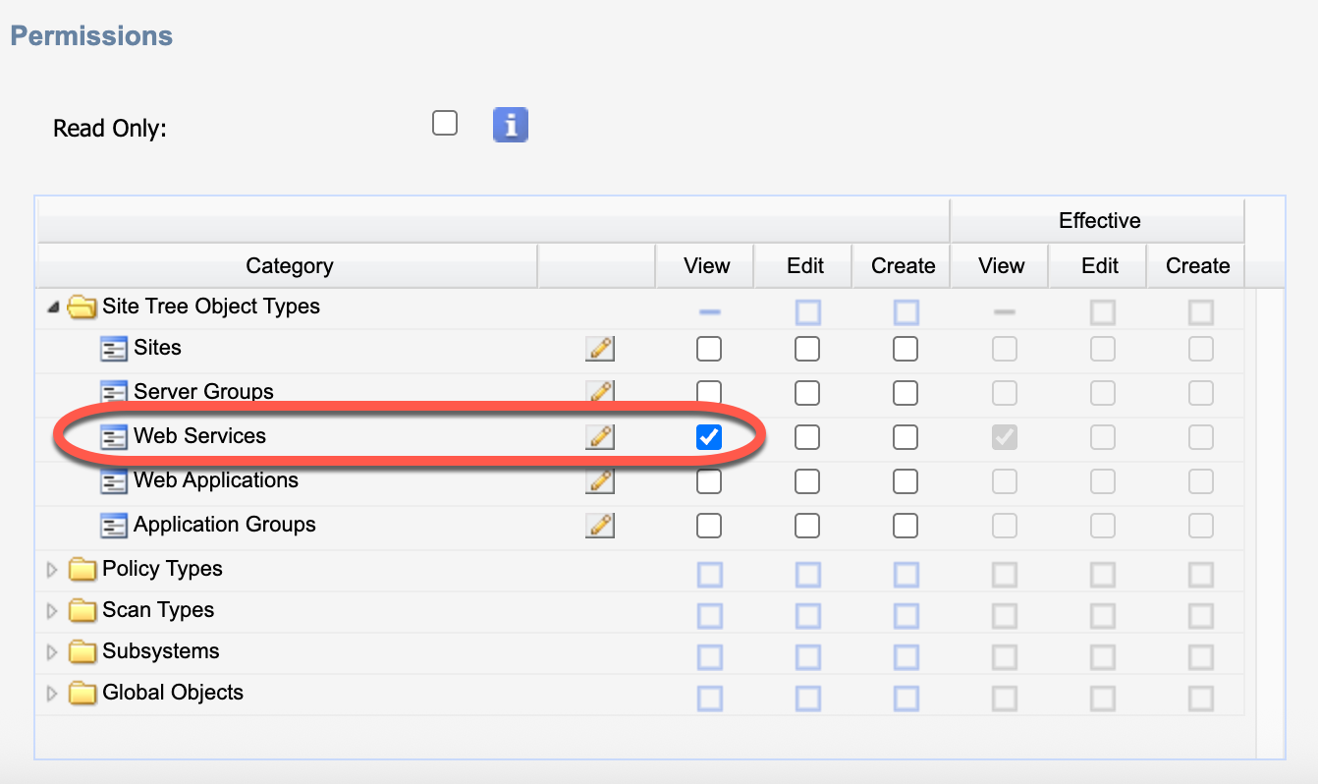The width and height of the screenshot is (1318, 784).
Task: Click the pencil edit icon for Web Services
Action: click(x=599, y=436)
